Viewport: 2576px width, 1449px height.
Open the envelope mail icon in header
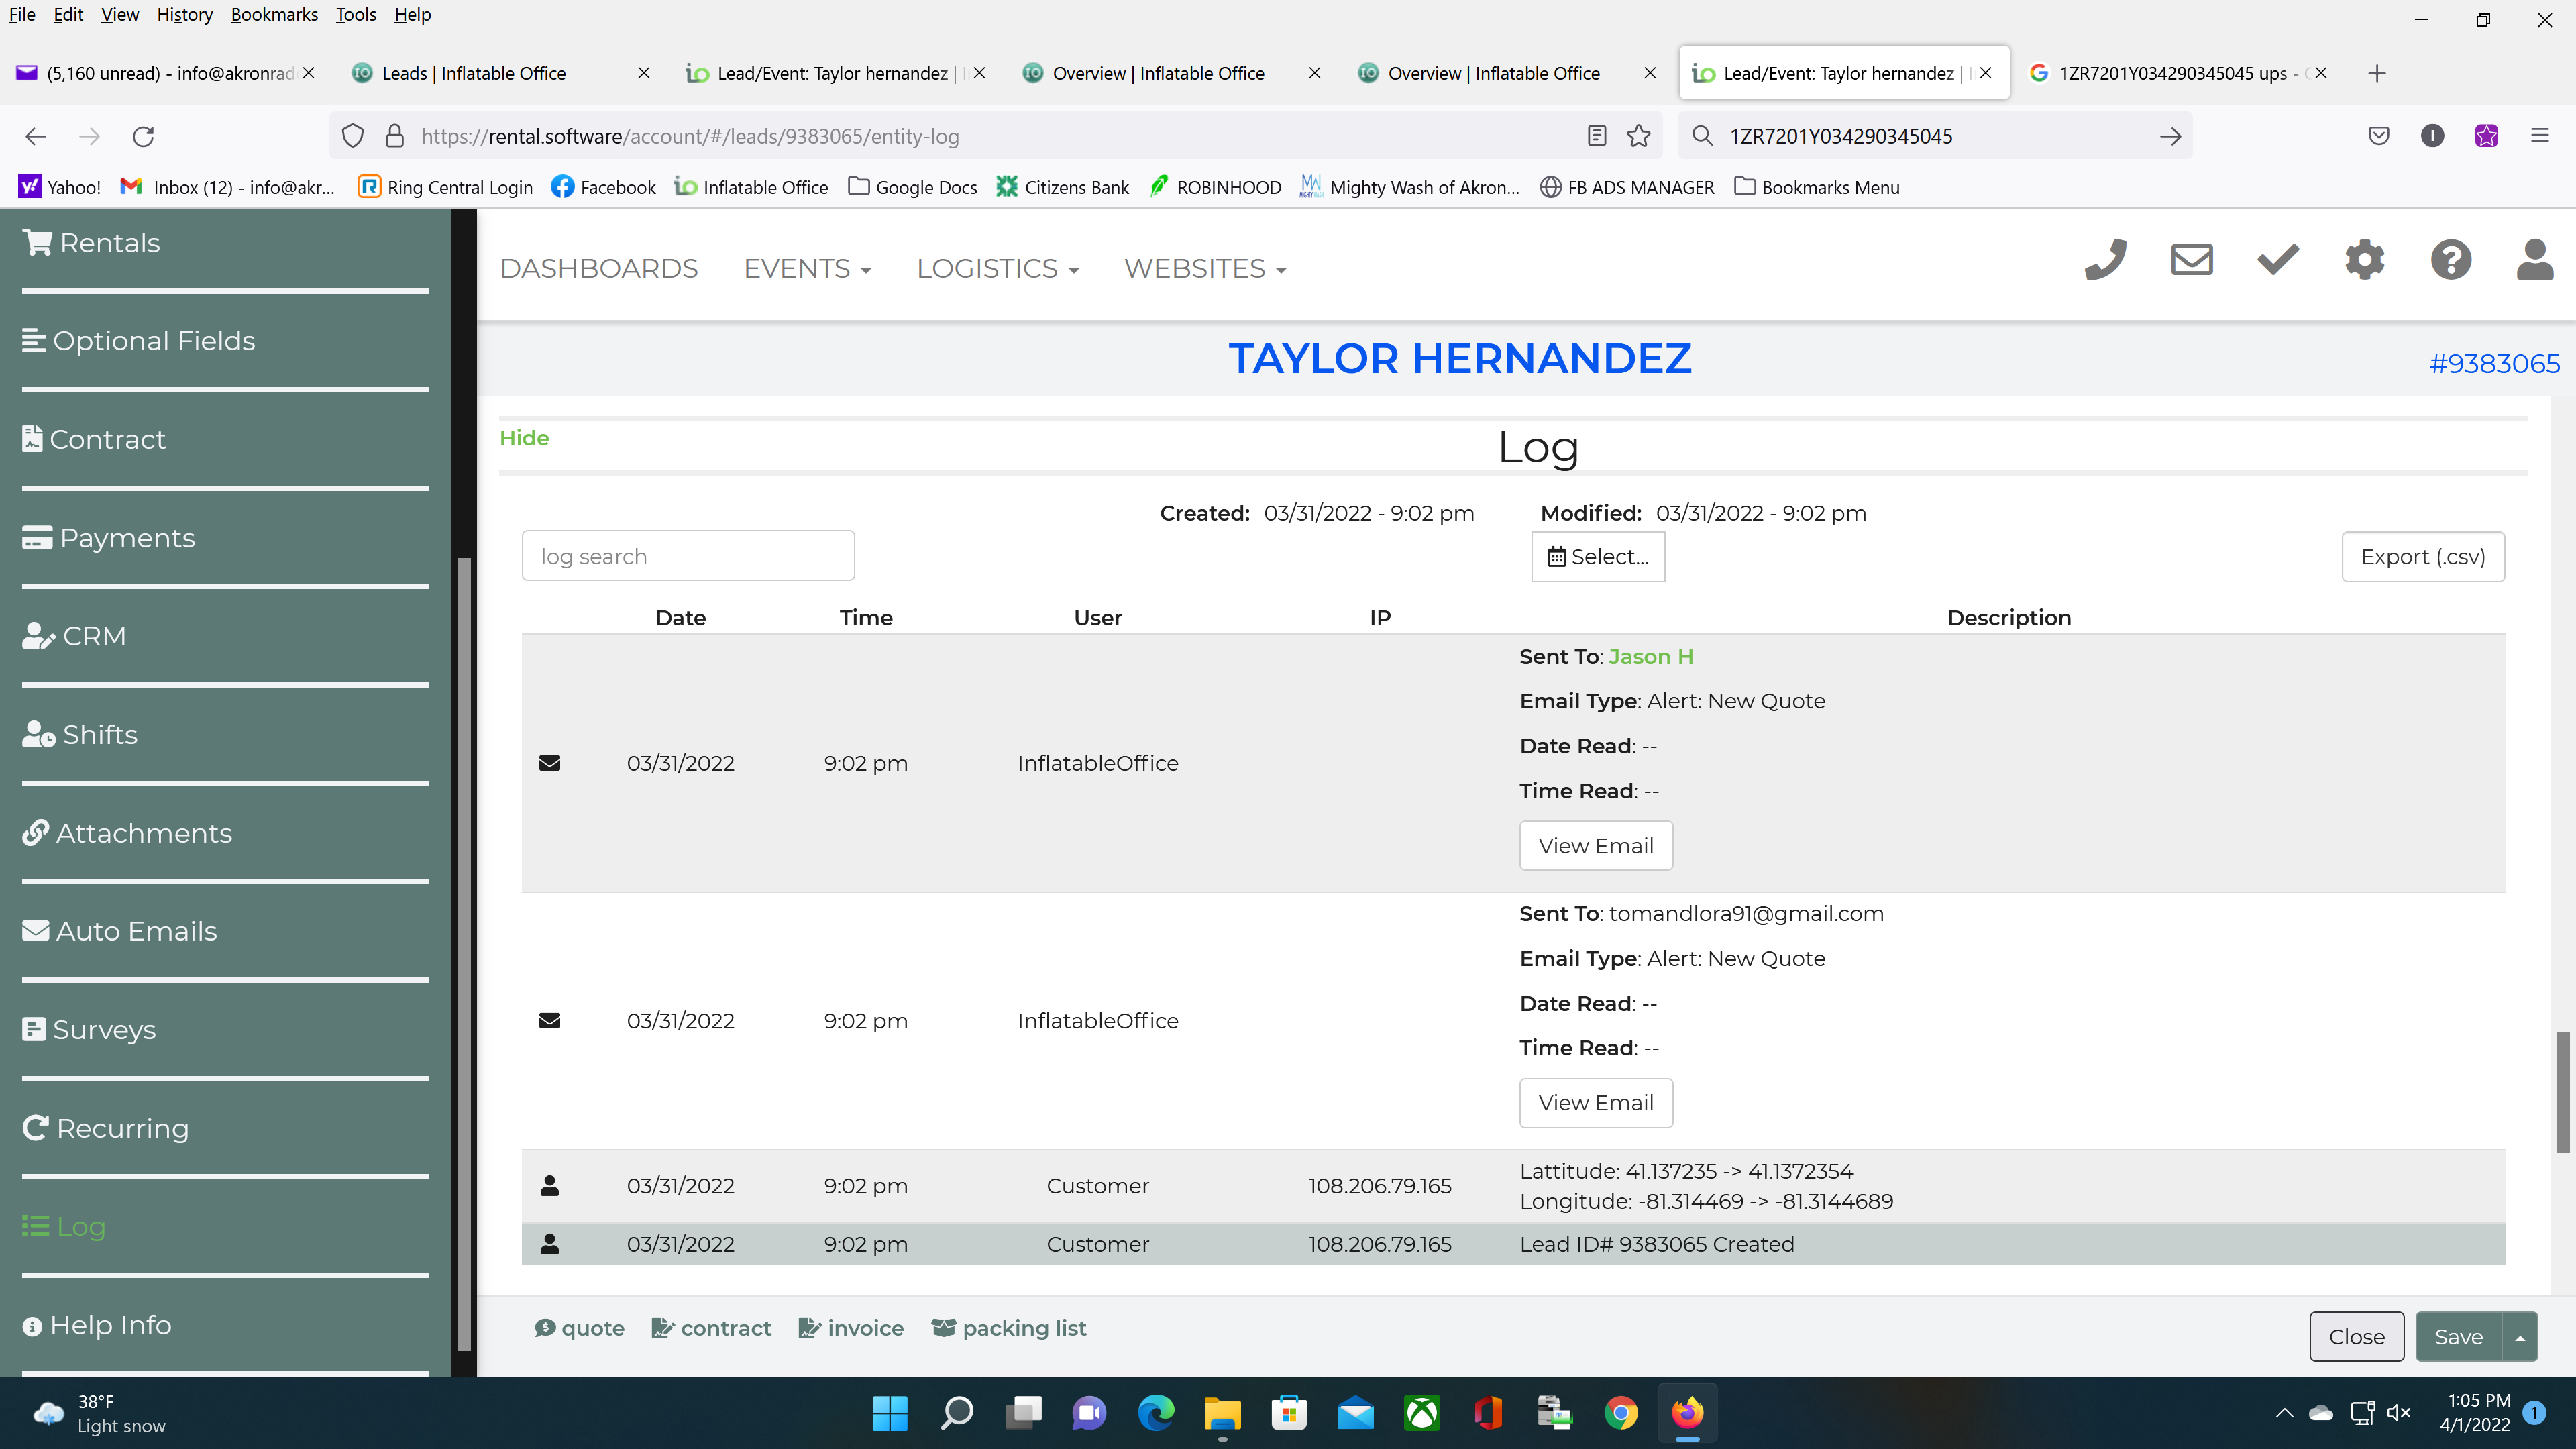(2191, 260)
